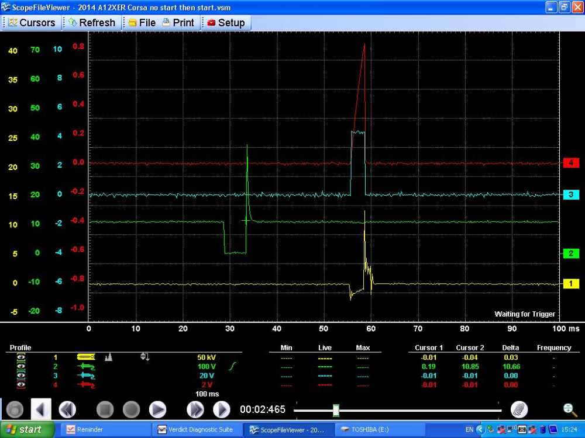Click the zoom magnifier icon at bottom right

(567, 410)
